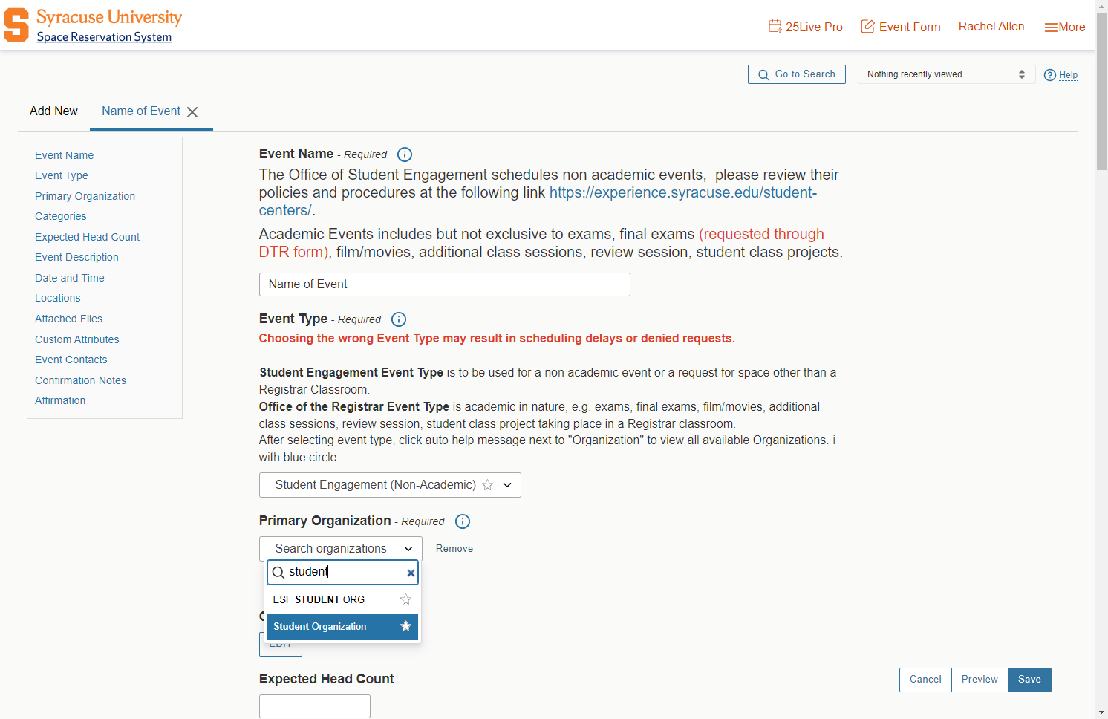Screen dimensions: 1108x719
Task: Click the Event Name text field
Action: [x=444, y=284]
